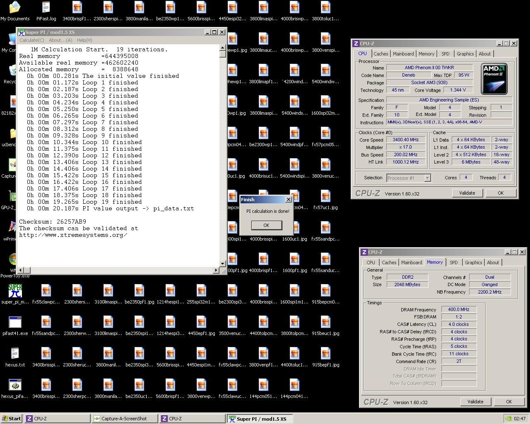Select the 1600uc1.jpg file icon
The height and width of the screenshot is (424, 530).
294,228
